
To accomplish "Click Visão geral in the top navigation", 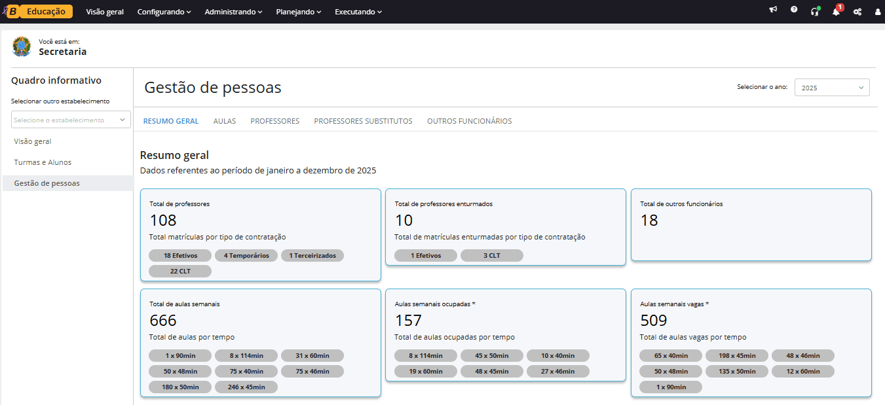I will [x=105, y=12].
